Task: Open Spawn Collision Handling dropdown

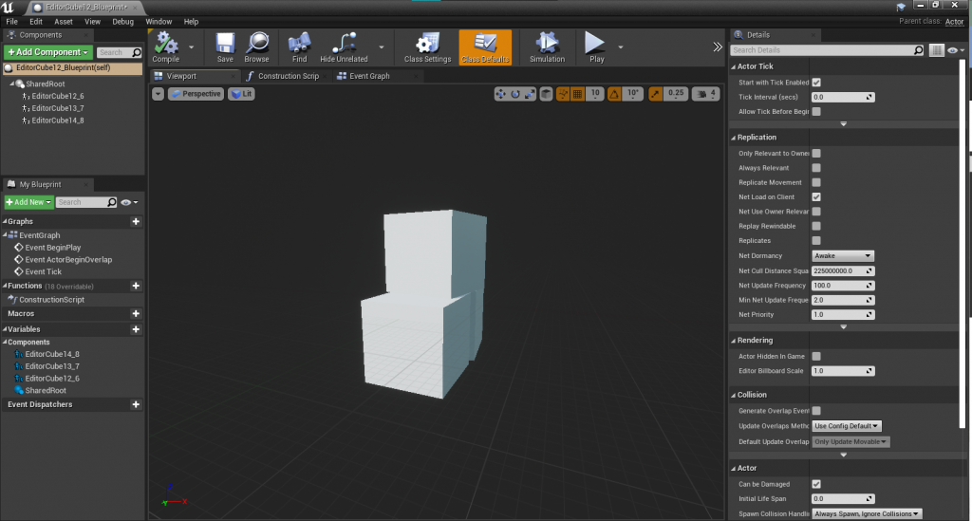Action: tap(868, 513)
